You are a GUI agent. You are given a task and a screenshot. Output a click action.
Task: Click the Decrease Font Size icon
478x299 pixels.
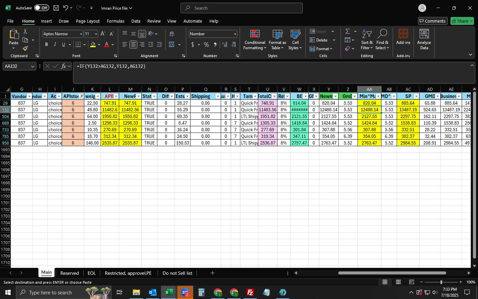tap(112, 34)
